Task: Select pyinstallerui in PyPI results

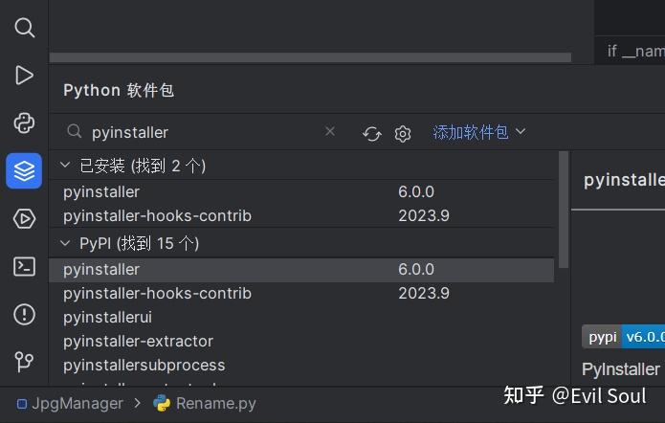Action: pyautogui.click(x=107, y=317)
